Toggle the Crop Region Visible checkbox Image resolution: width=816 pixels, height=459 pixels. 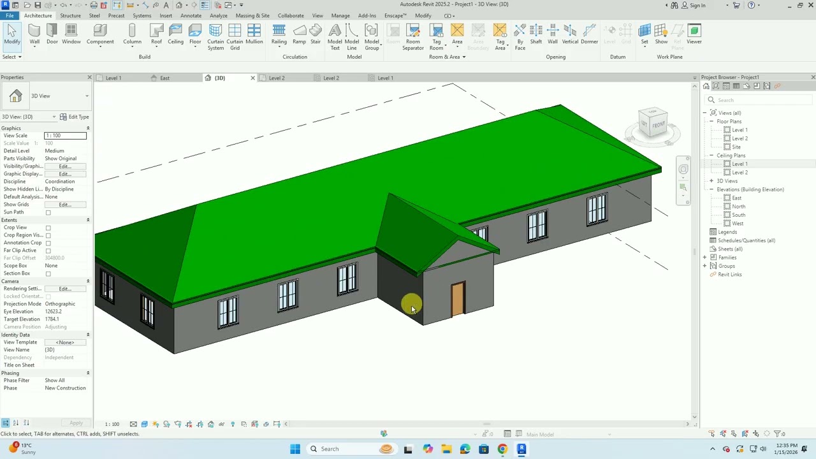tap(48, 235)
